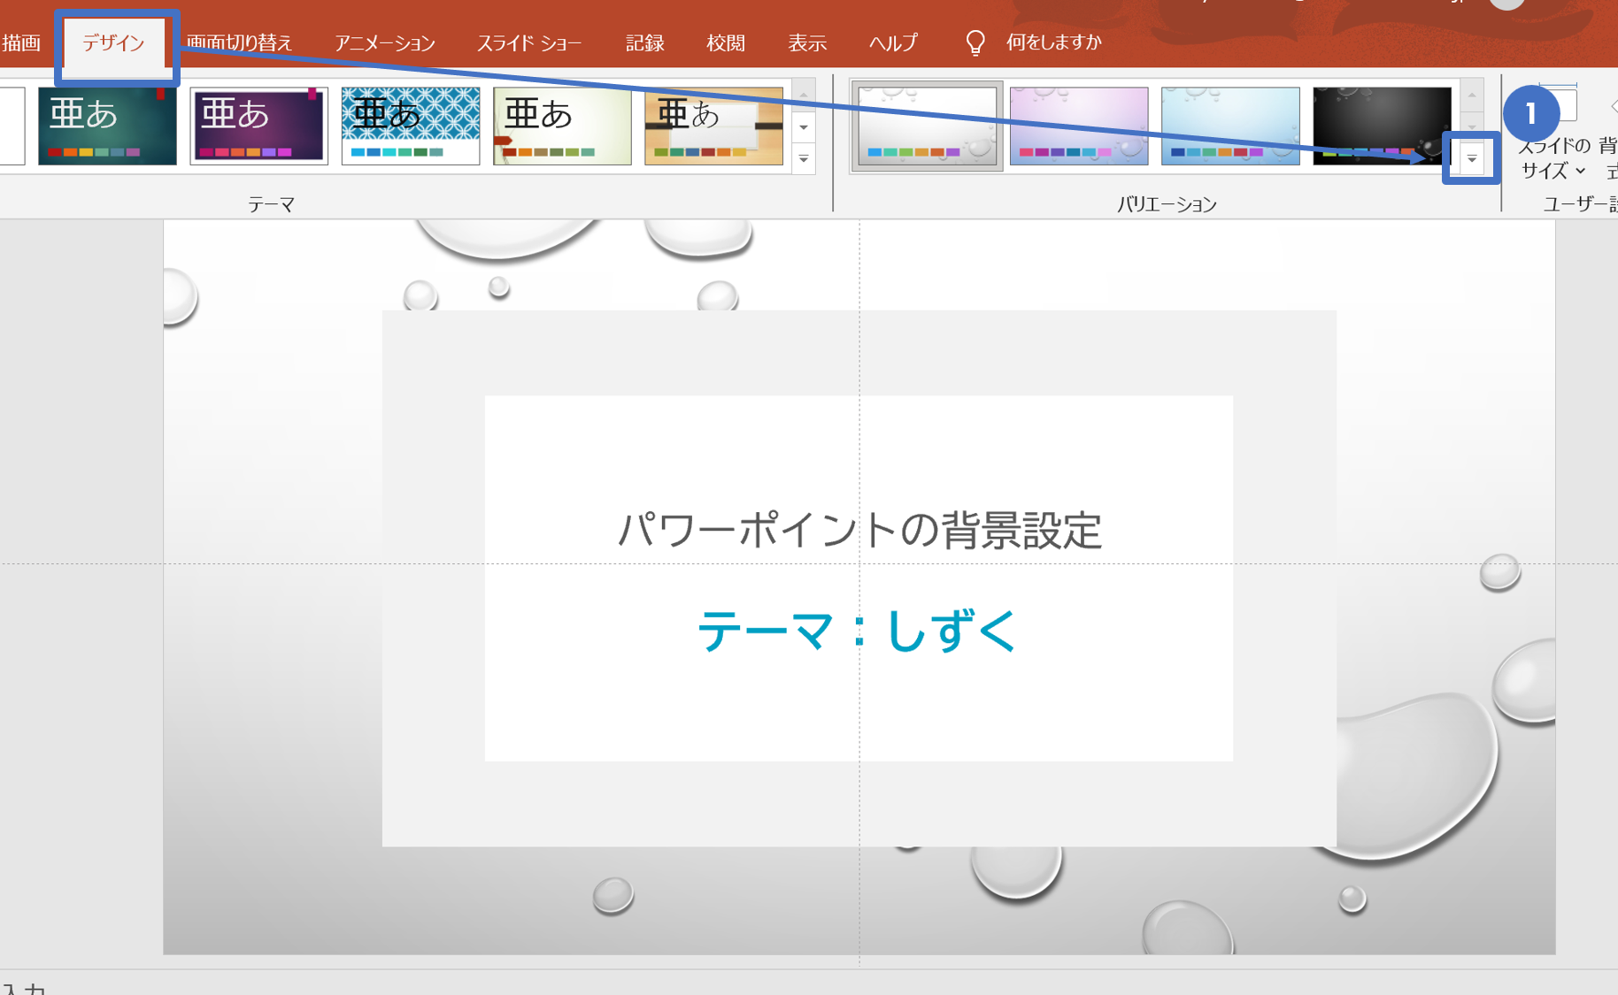
Task: Apply the blue lattice pattern theme
Action: (411, 126)
